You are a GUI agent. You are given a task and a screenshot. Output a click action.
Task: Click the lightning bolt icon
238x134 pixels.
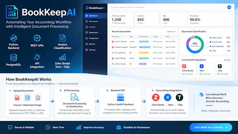(x=201, y=94)
